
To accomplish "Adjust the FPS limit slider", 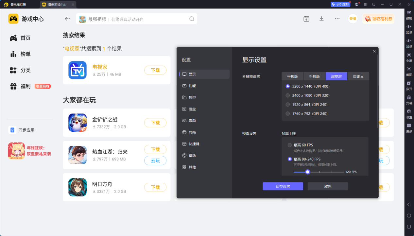I will point(307,172).
